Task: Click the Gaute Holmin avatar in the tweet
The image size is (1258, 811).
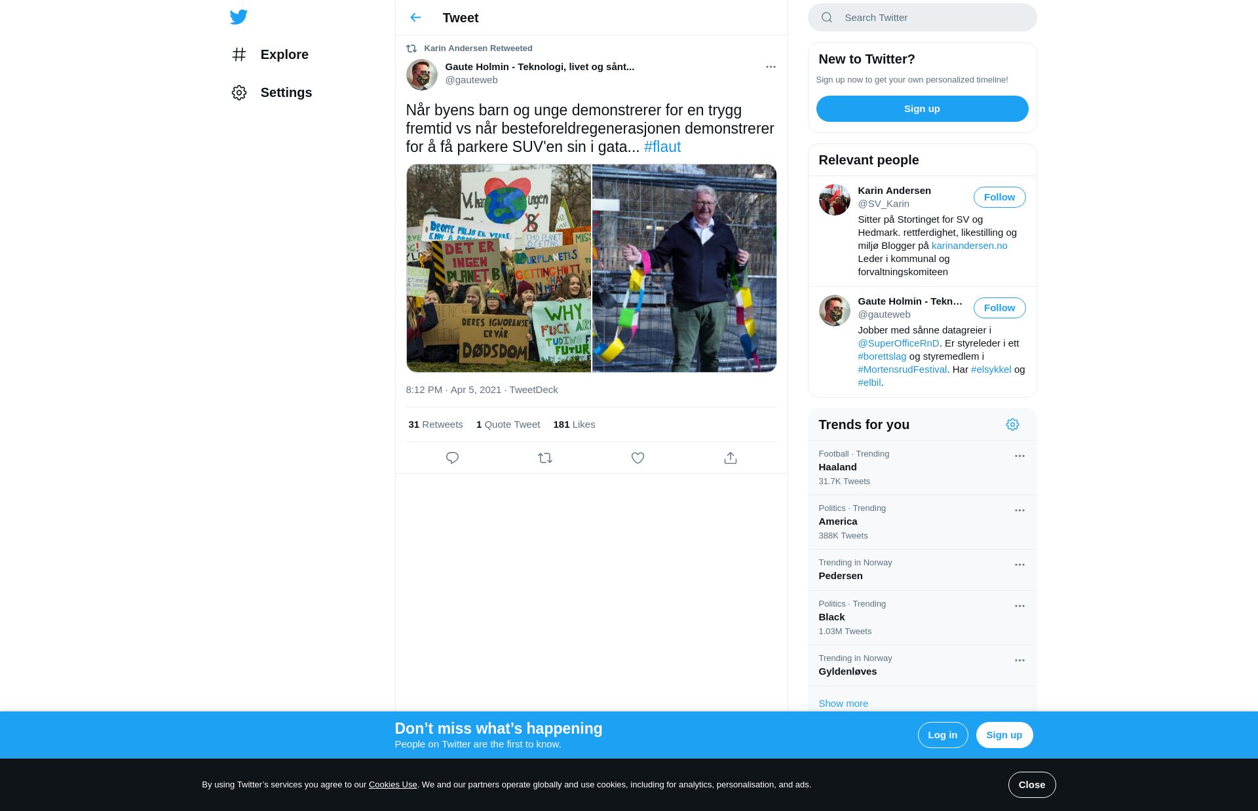Action: point(422,75)
